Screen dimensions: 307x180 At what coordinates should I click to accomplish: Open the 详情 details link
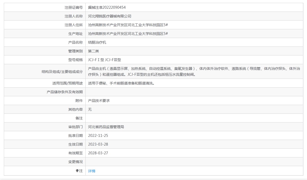92,171
